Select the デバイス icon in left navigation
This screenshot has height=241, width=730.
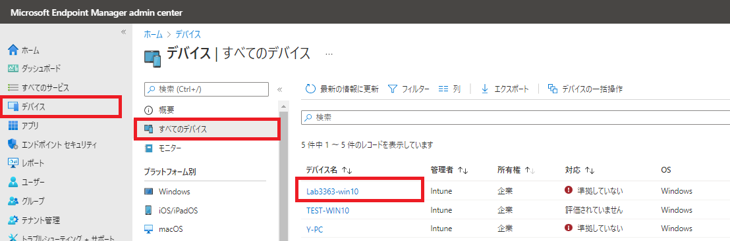tap(13, 107)
